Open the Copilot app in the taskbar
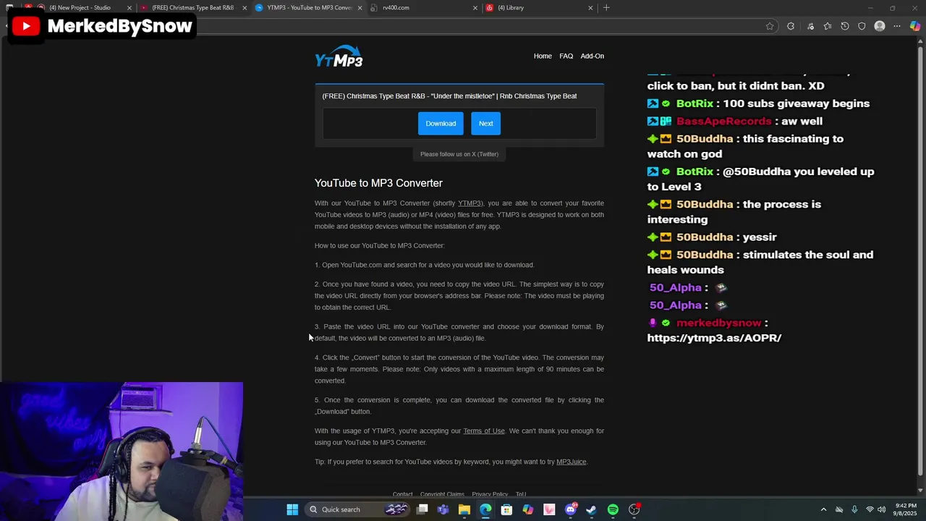Image resolution: width=926 pixels, height=521 pixels. 528,509
